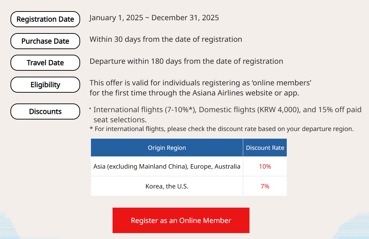The width and height of the screenshot is (369, 239).
Task: Select the Registration Date label pill
Action: pos(45,19)
